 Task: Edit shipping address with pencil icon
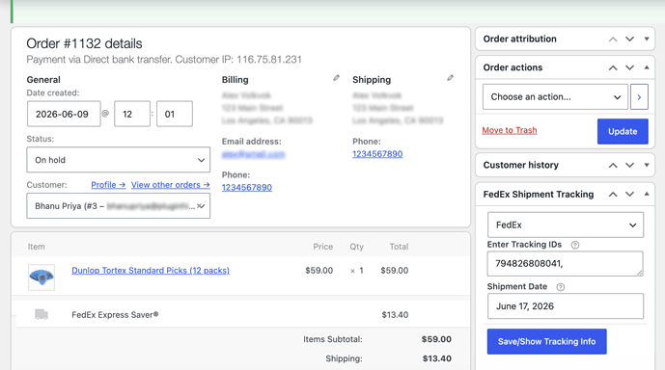(x=450, y=78)
